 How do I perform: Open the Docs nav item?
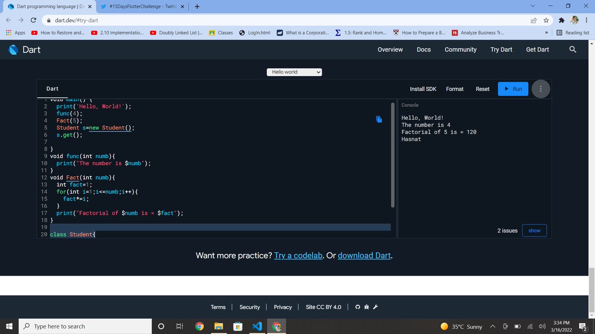coord(423,49)
